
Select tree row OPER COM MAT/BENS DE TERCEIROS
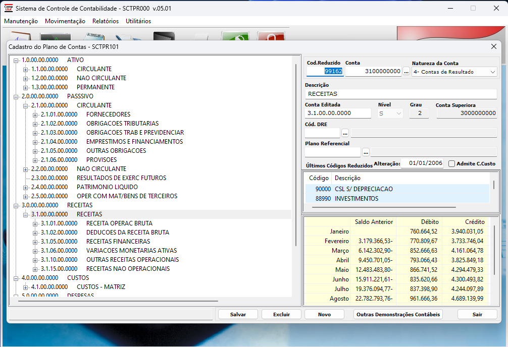click(x=127, y=196)
